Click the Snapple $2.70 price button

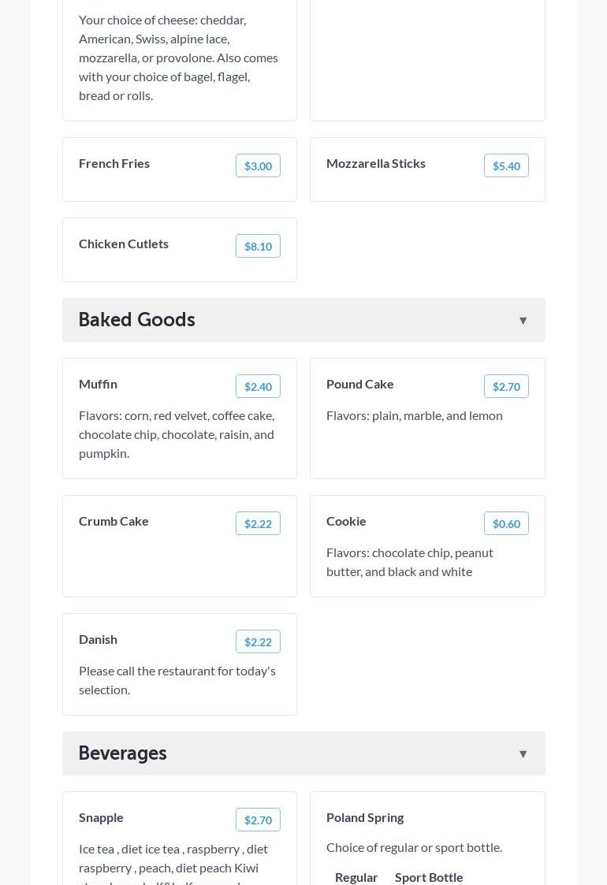(258, 820)
